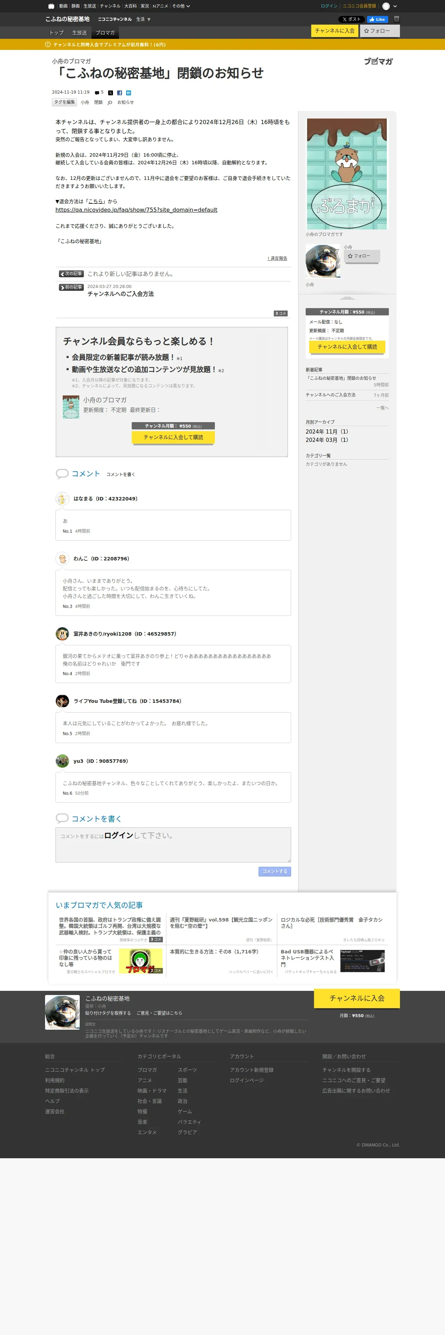Viewport: 445px width, 1335px height.
Task: Click チャンネルに入会して購読 in membership box
Action: (173, 437)
